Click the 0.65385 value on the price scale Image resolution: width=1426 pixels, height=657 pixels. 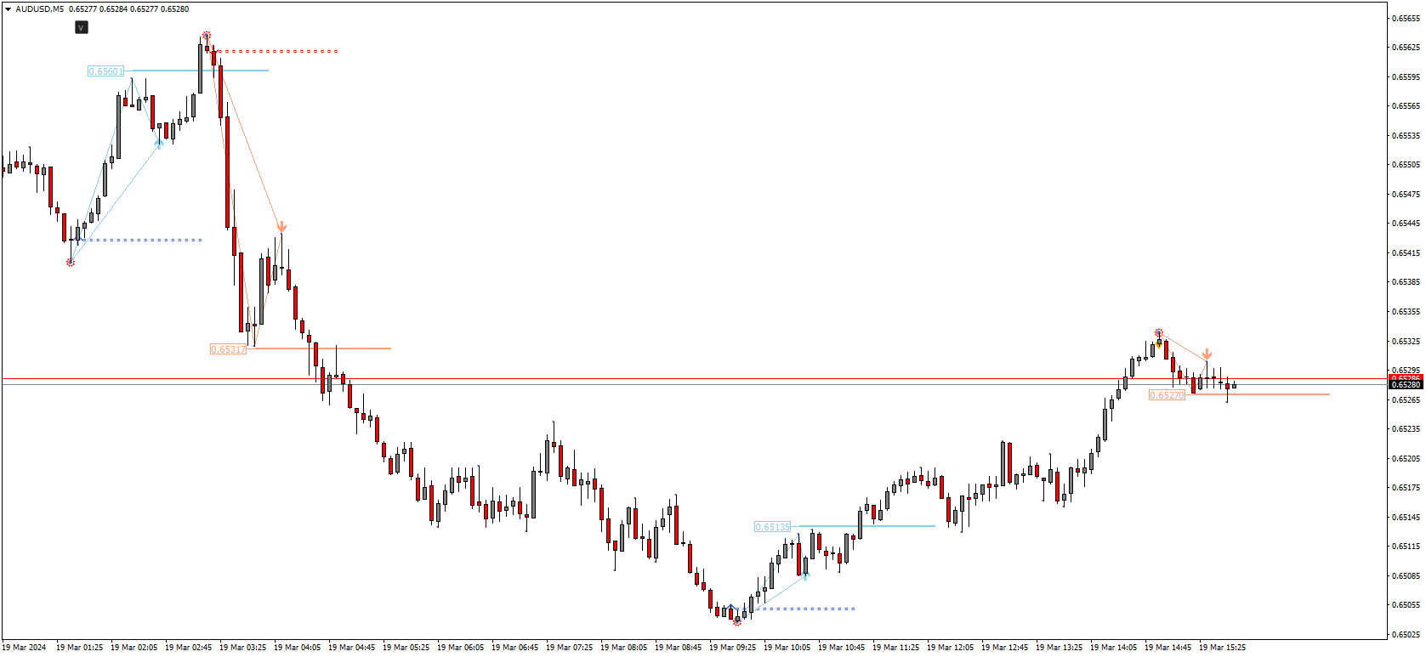(x=1406, y=282)
